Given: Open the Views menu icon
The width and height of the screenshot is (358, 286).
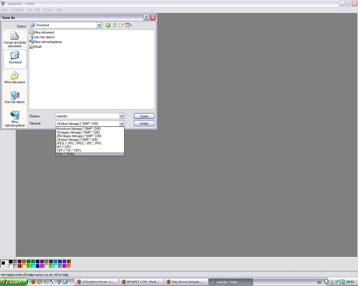Looking at the screenshot, I should (x=129, y=25).
